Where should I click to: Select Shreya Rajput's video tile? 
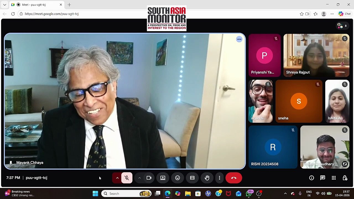[316, 55]
